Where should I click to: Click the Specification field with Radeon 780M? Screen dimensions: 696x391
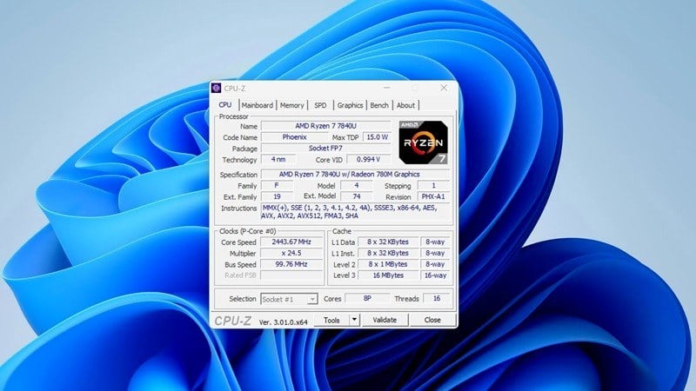point(355,175)
